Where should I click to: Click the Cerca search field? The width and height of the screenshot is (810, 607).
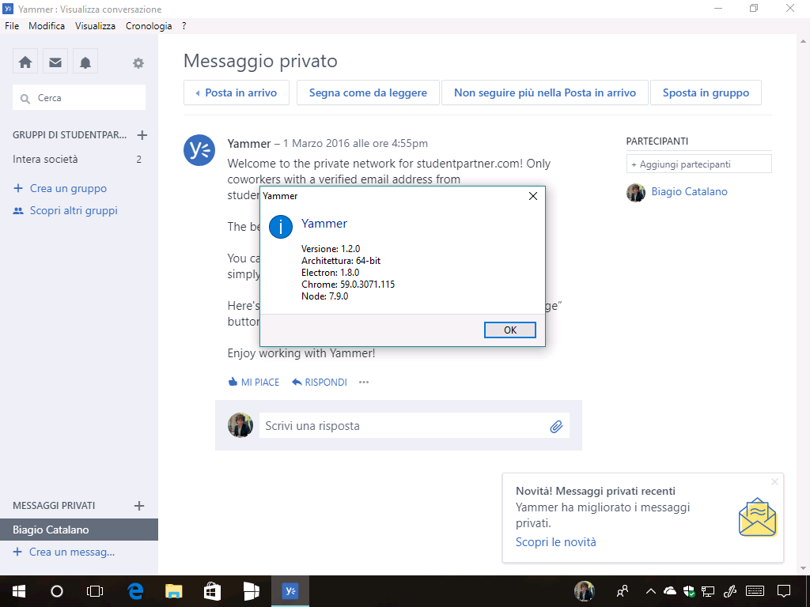point(79,98)
